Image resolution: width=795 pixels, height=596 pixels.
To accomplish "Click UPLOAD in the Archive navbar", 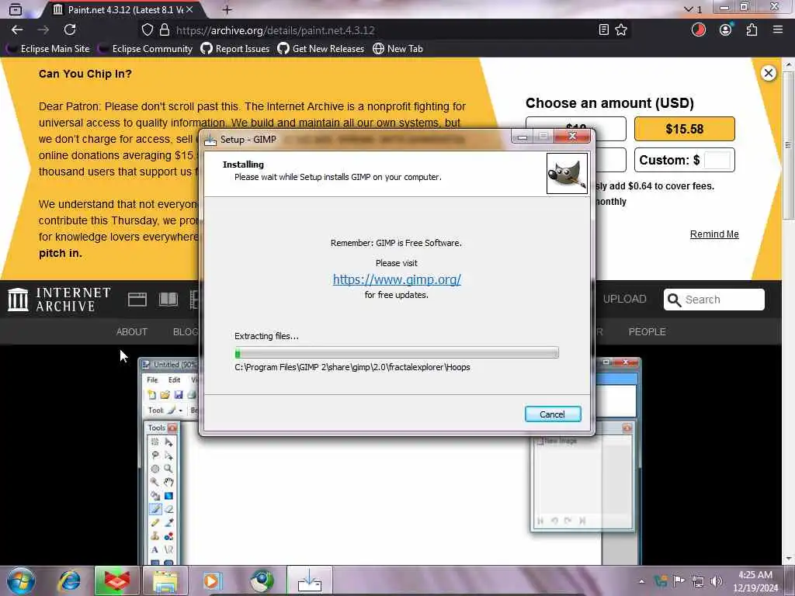I will pos(625,299).
